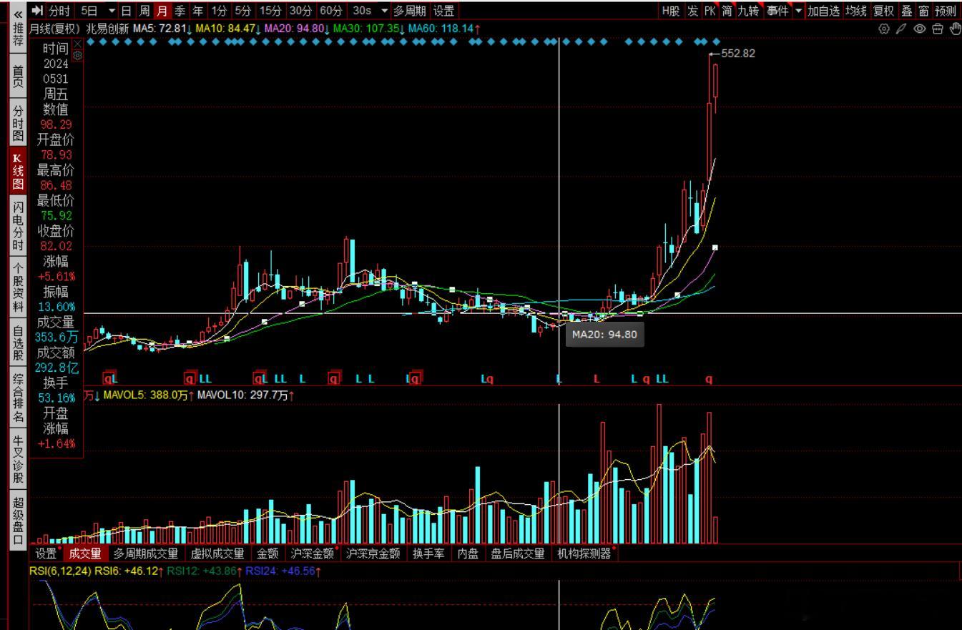The image size is (962, 630).
Task: Select the 周 weekly period
Action: tap(144, 11)
